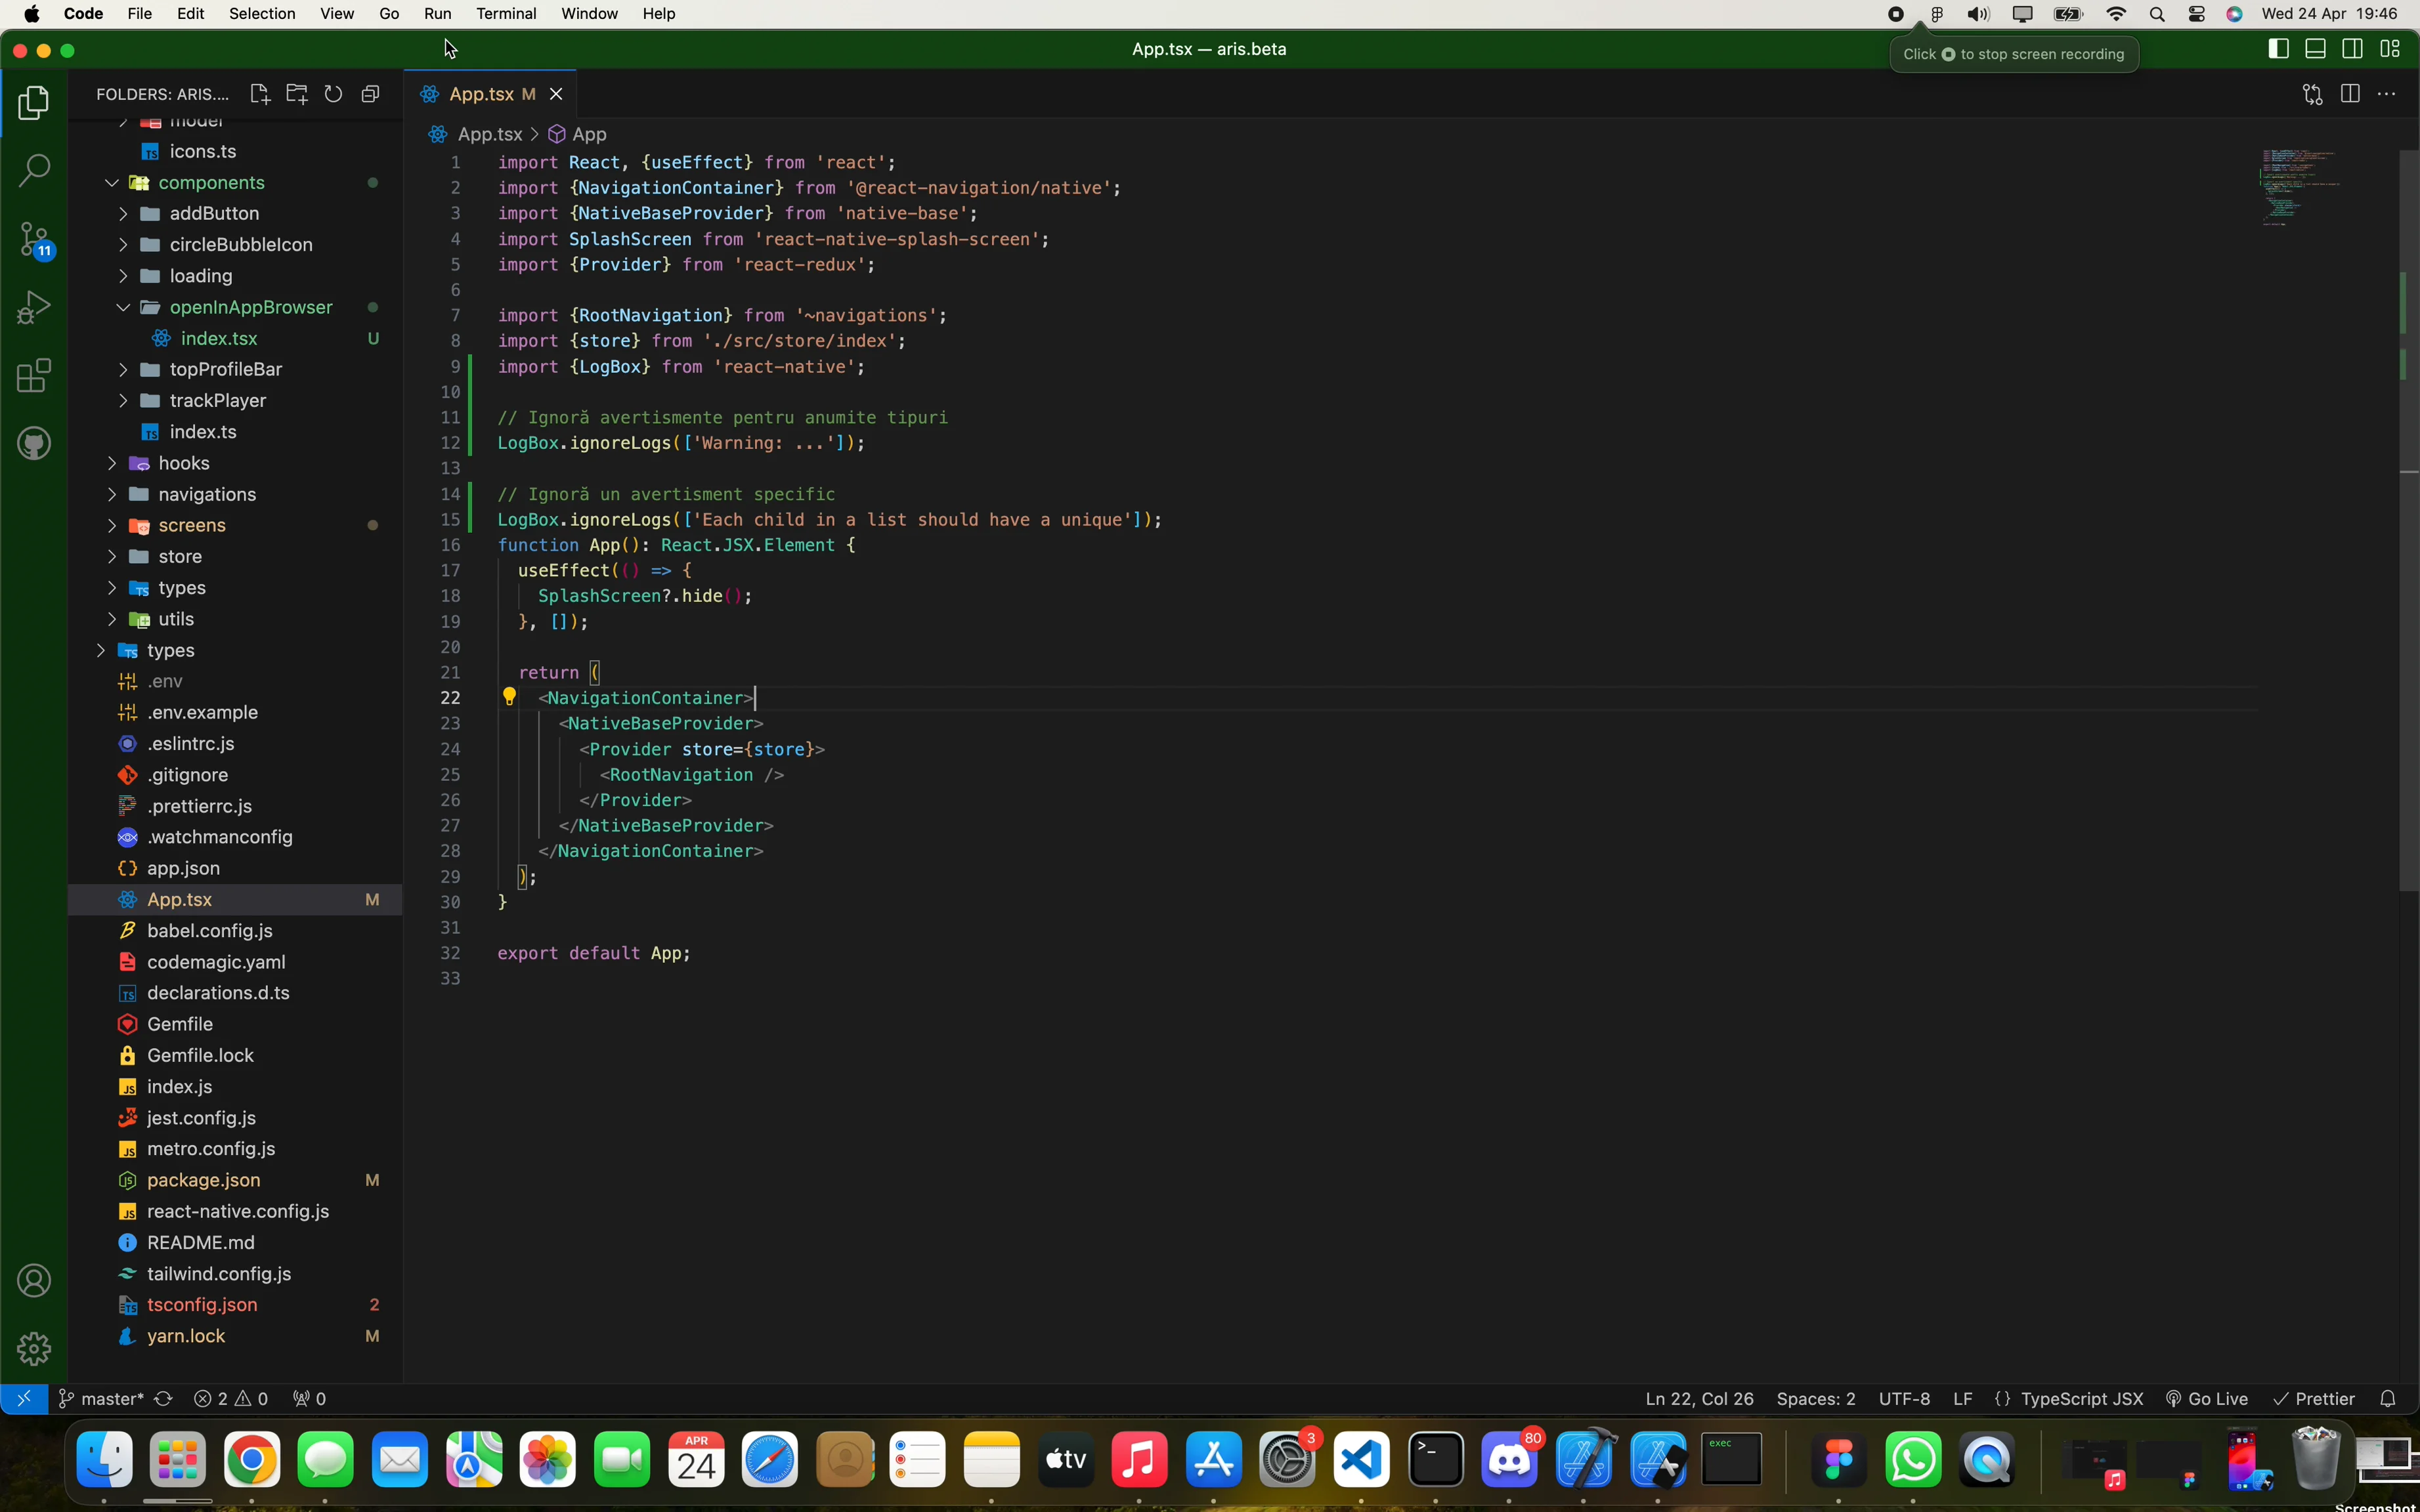Open the Selection menu
2420x1512 pixels.
261,14
